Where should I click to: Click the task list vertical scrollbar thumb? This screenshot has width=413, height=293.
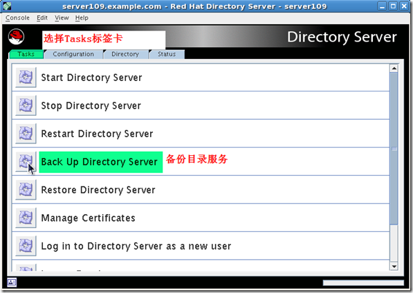pos(394,149)
